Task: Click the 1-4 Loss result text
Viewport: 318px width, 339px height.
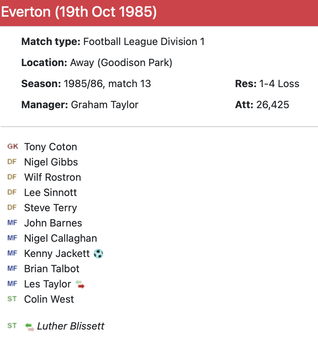Action: tap(279, 84)
